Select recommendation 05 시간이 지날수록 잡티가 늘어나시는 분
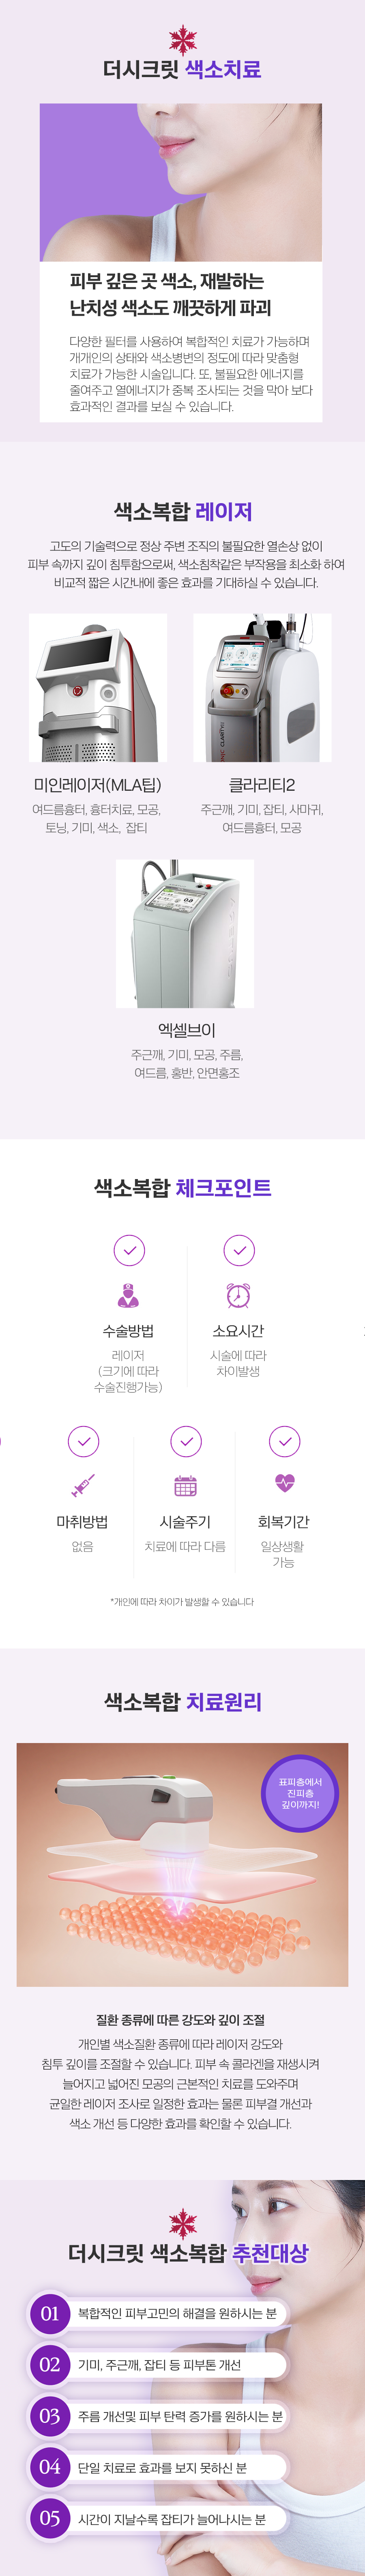365x2576 pixels. (158, 2519)
